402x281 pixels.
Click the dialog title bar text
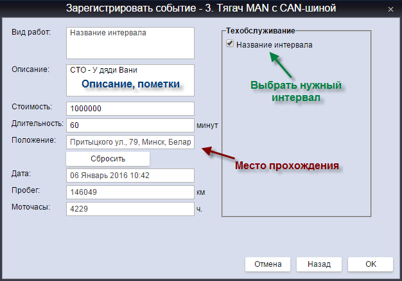[201, 9]
